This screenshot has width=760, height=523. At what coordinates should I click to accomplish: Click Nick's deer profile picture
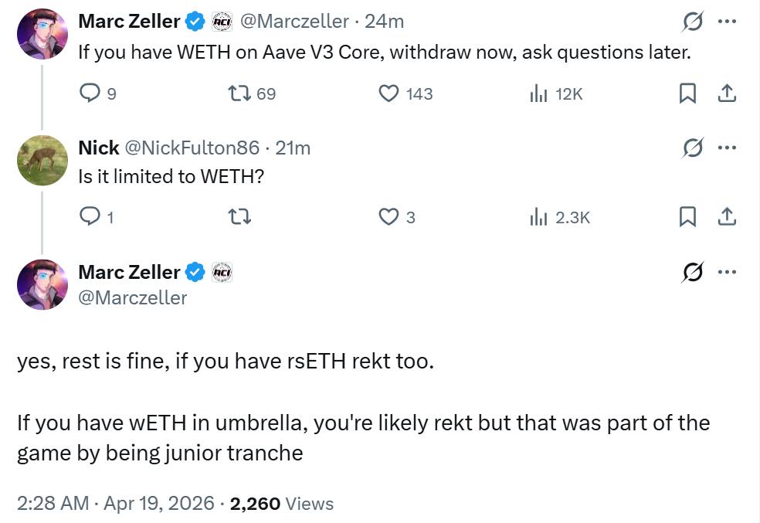[x=42, y=160]
